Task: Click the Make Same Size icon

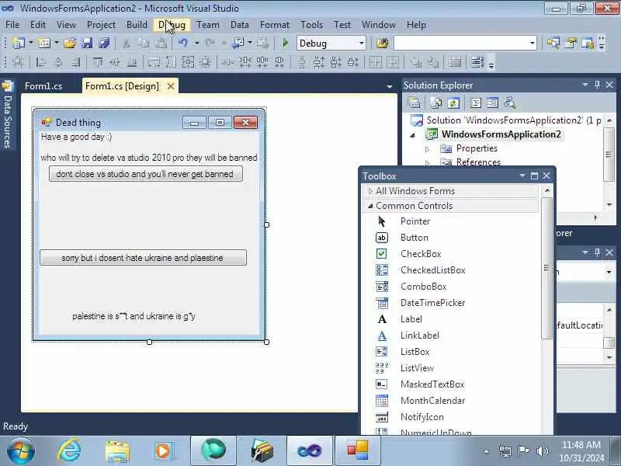Action: tap(188, 62)
